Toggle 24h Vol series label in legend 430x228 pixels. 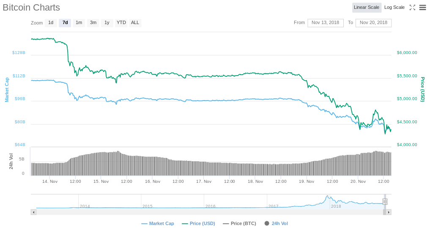280,223
